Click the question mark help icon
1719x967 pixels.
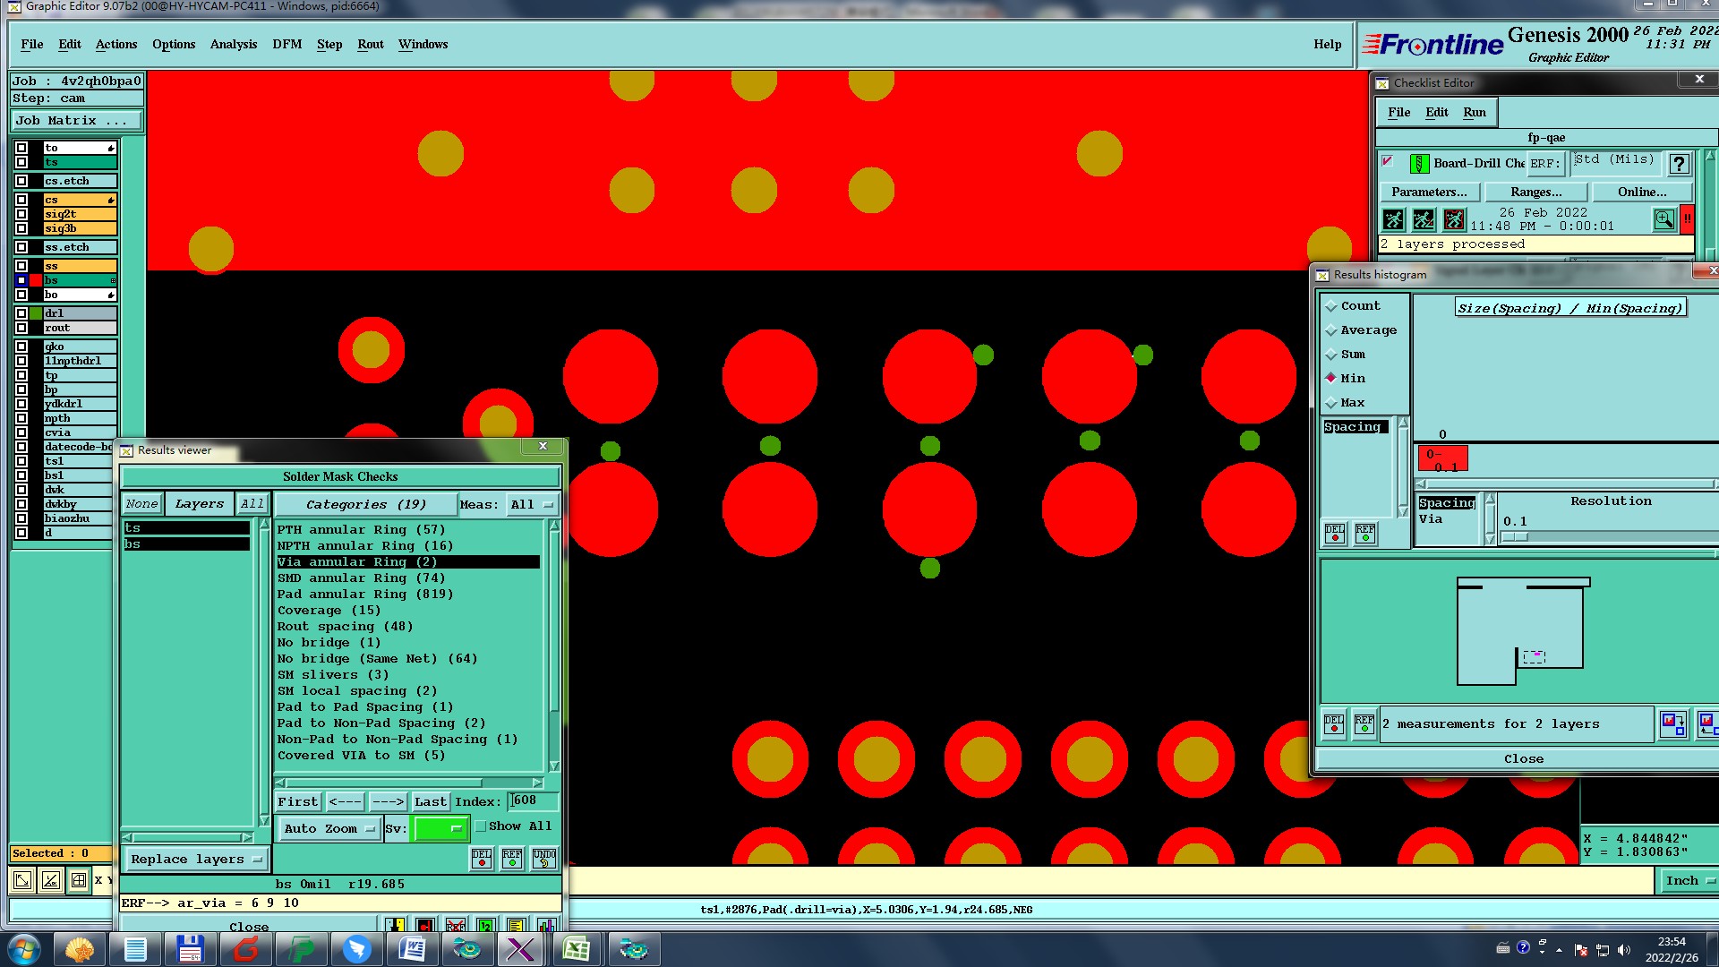click(x=1679, y=164)
